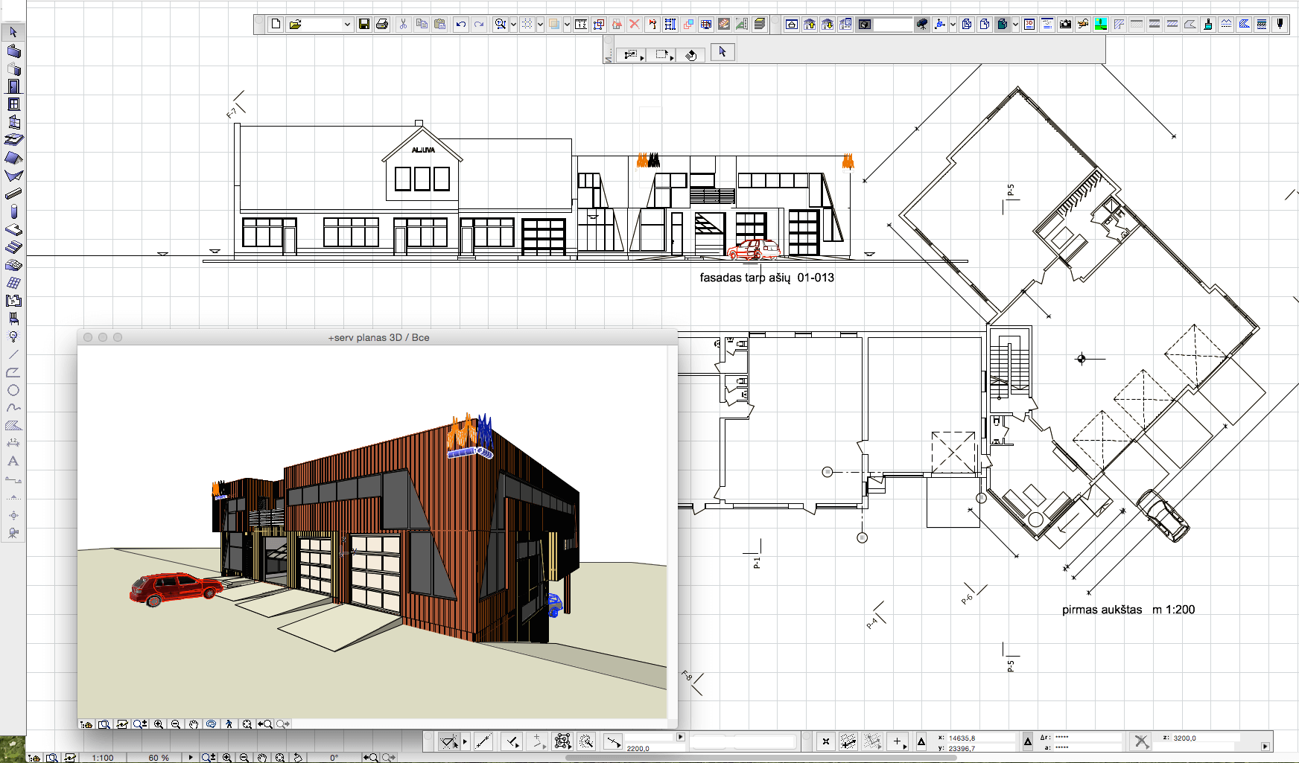Open dropdown beside the Find & Select icon
This screenshot has height=763, width=1299.
click(x=513, y=25)
